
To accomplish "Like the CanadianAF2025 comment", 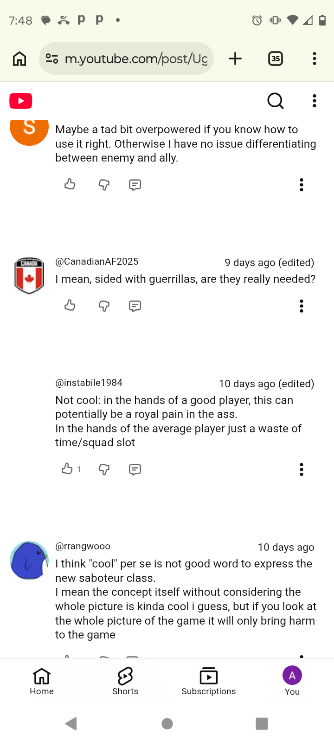I will point(70,306).
